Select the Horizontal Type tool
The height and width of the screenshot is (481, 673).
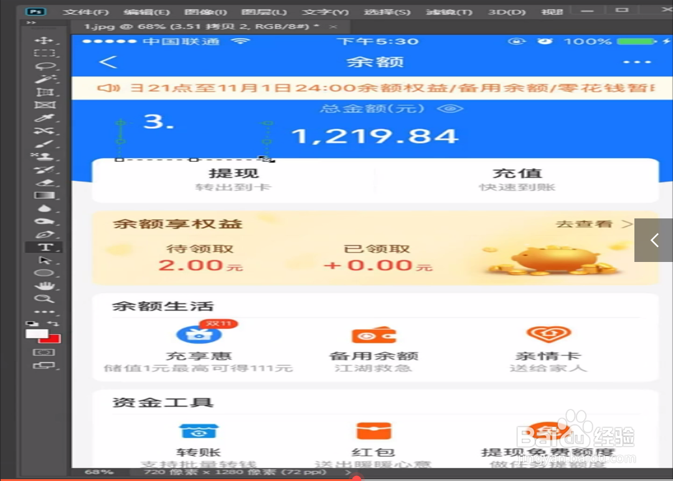[x=44, y=247]
